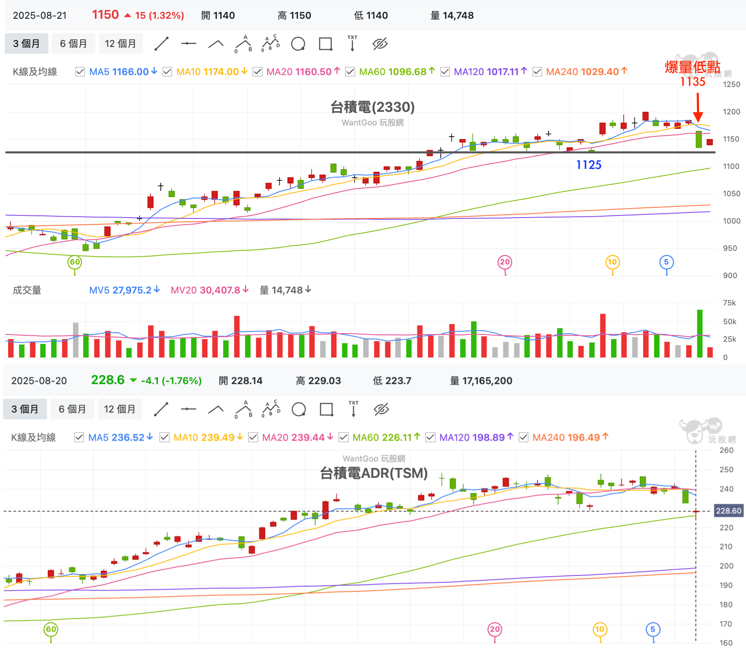
Task: Switch top chart to 6 個月 range
Action: pos(73,44)
